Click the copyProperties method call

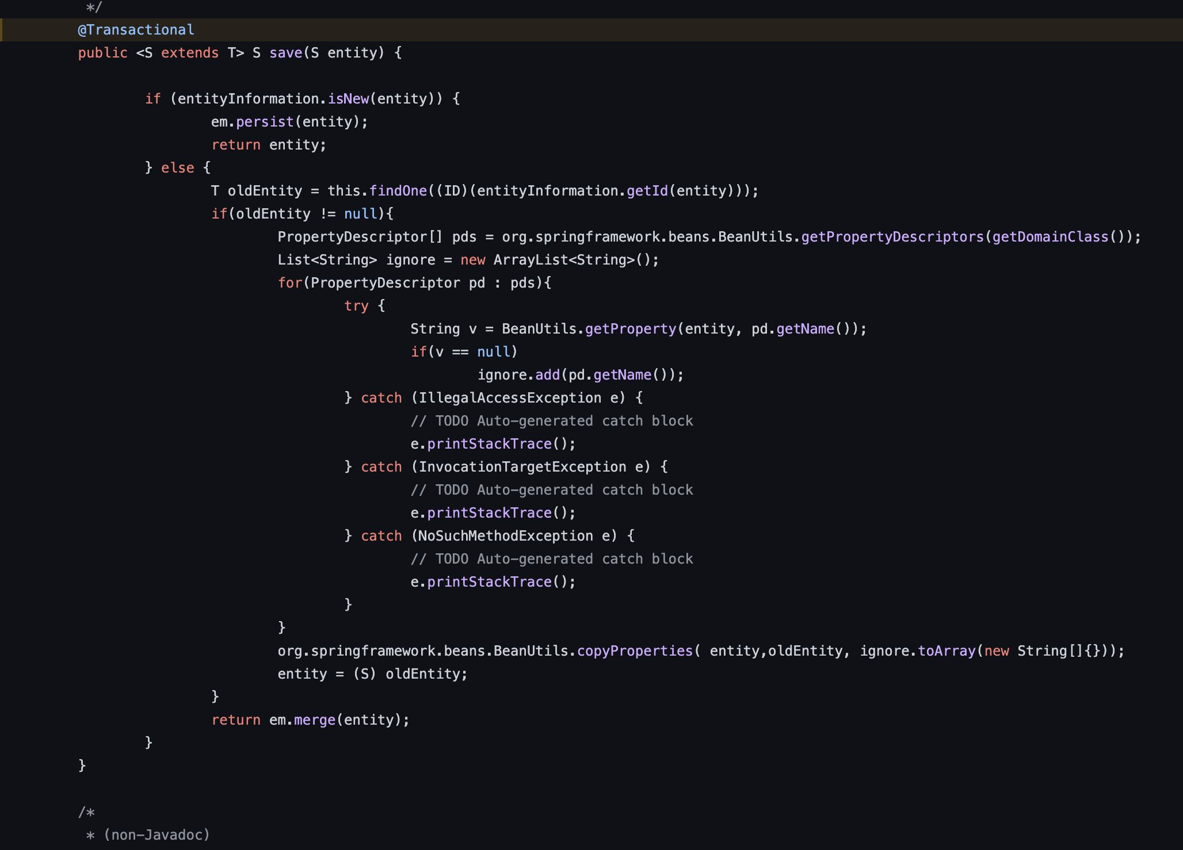pos(634,651)
